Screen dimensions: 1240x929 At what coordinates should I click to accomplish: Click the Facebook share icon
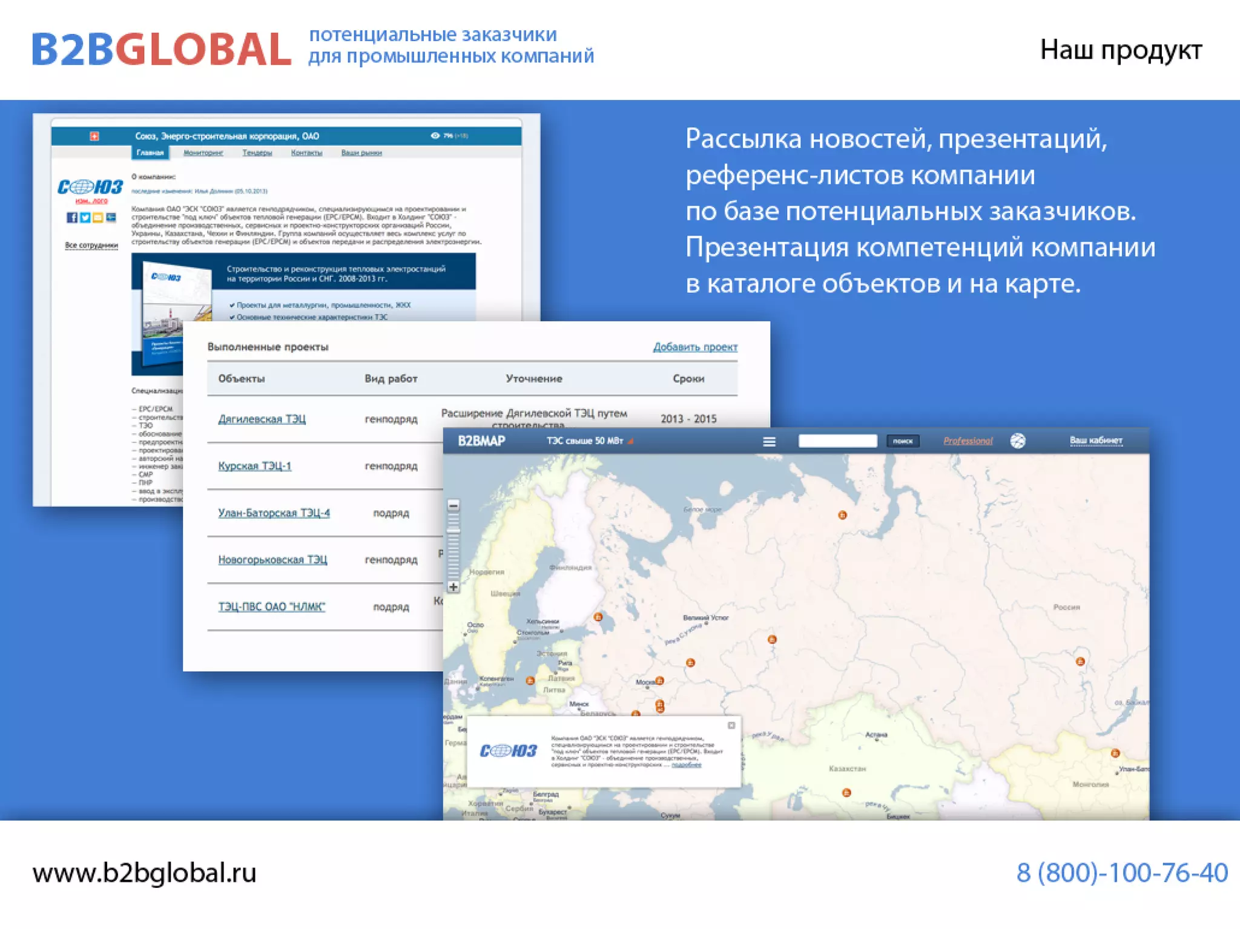pos(71,217)
